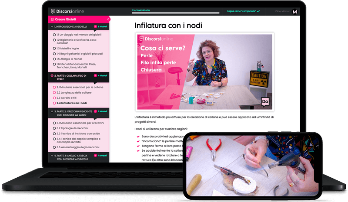Open lesson 3.2 Tipologie di orecchini
Viewport: 348px width, 202px height.
tap(72, 128)
